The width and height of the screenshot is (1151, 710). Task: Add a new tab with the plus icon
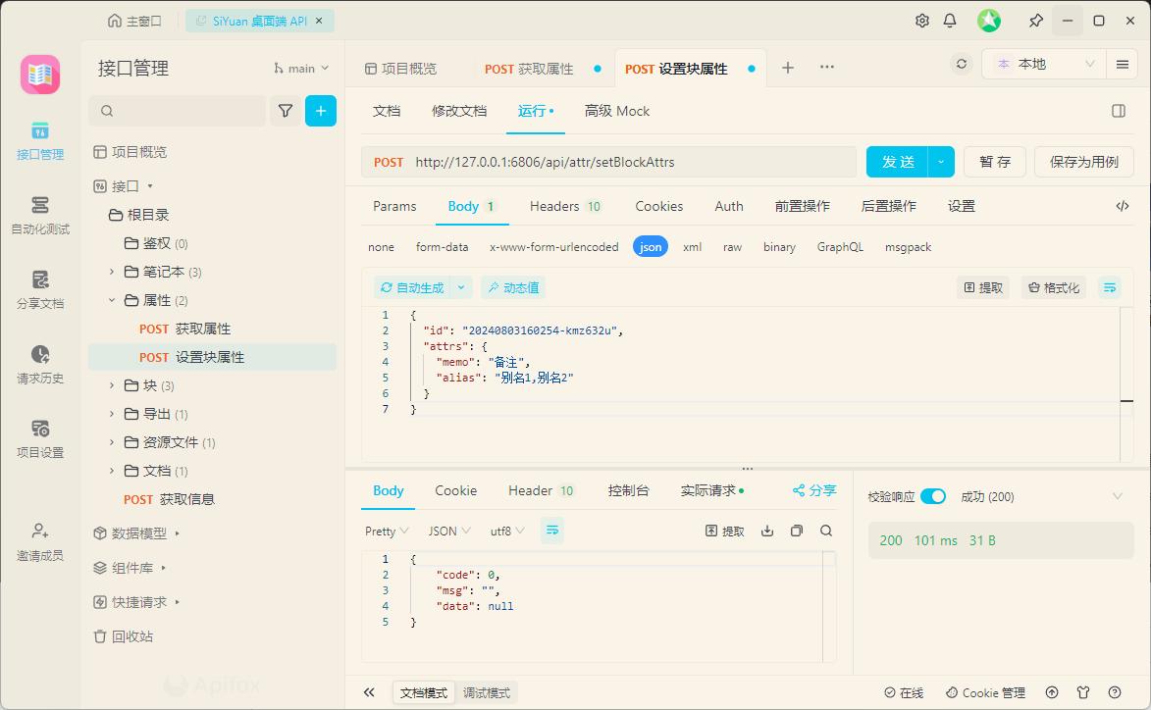point(788,68)
